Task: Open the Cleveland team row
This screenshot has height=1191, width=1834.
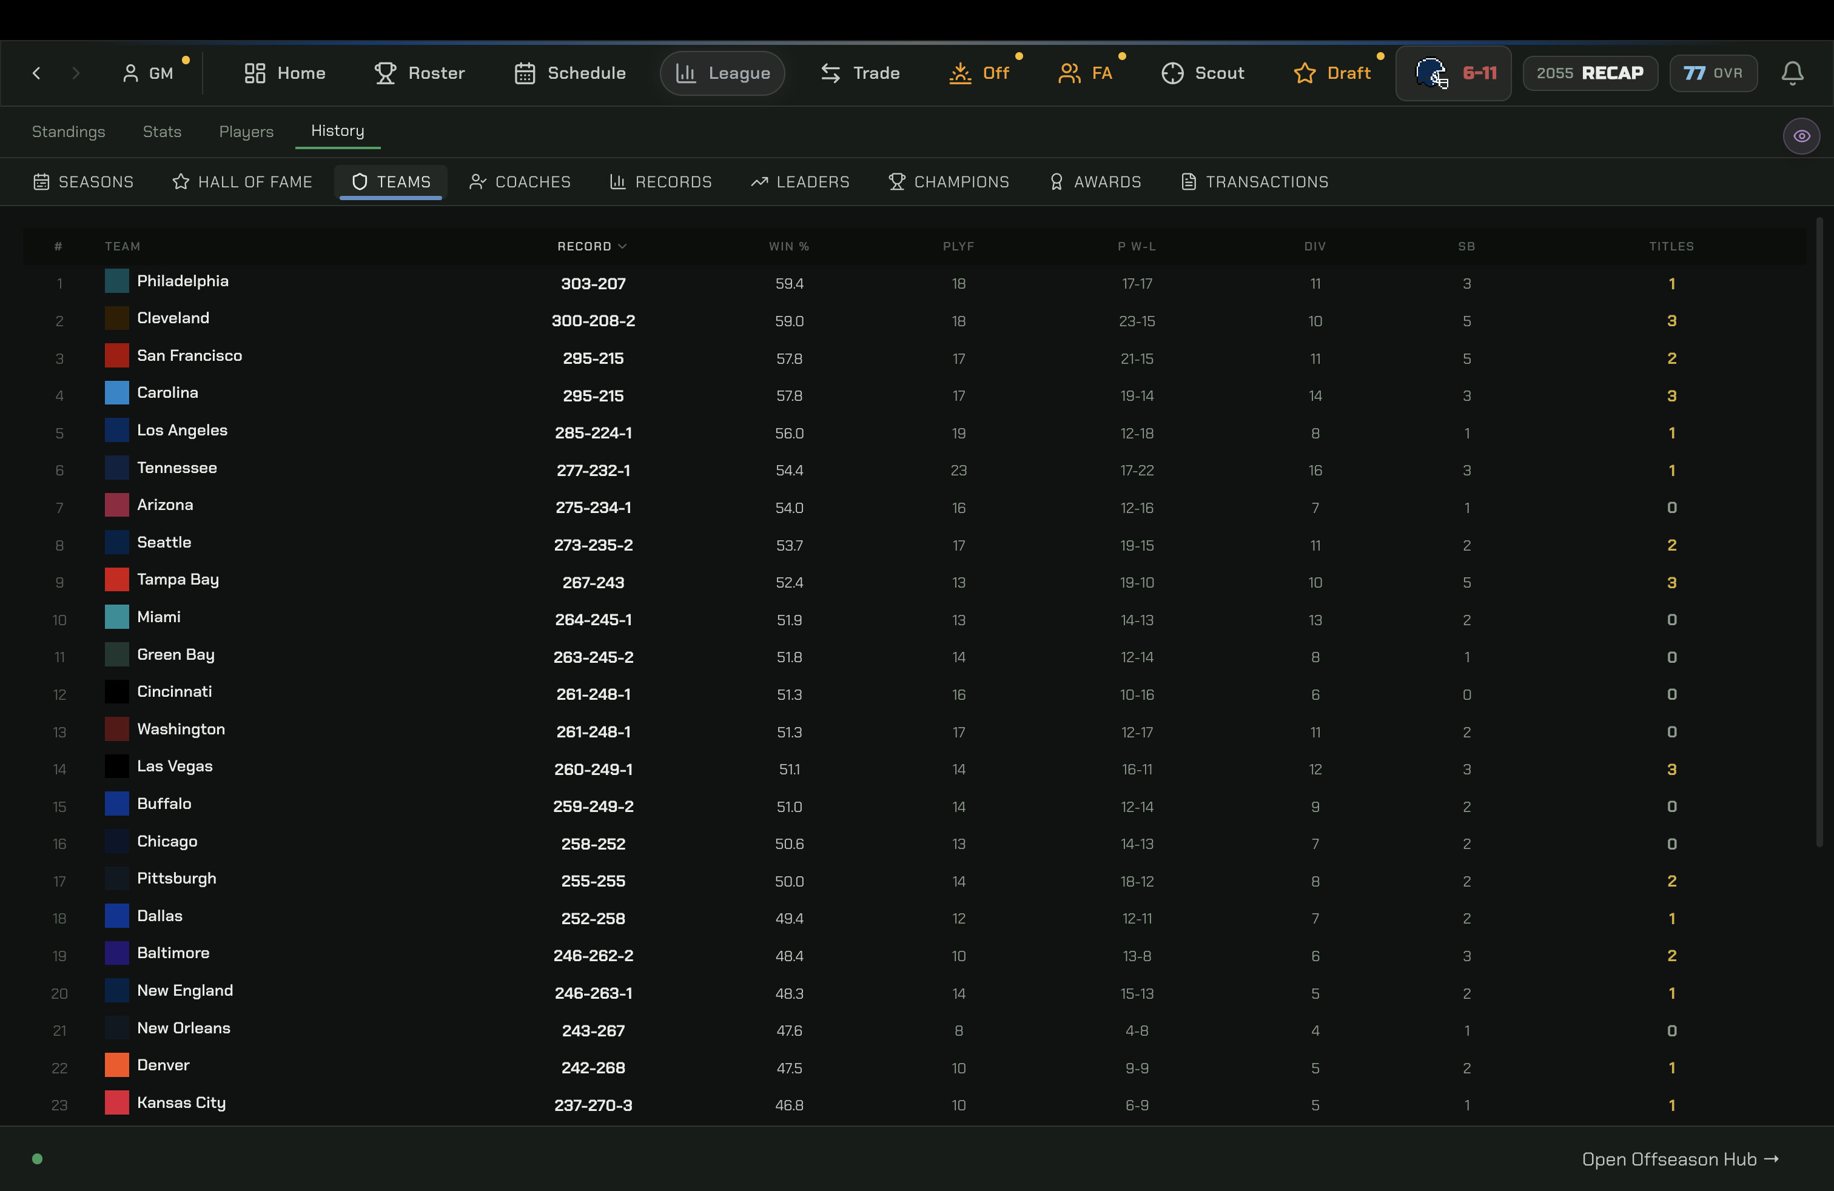Action: click(915, 320)
